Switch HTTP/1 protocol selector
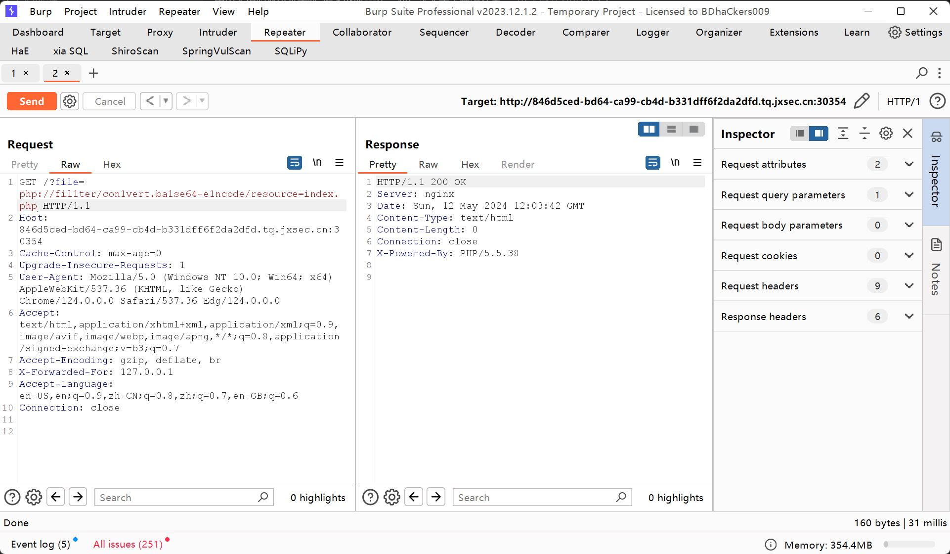The height and width of the screenshot is (554, 950). pos(903,101)
